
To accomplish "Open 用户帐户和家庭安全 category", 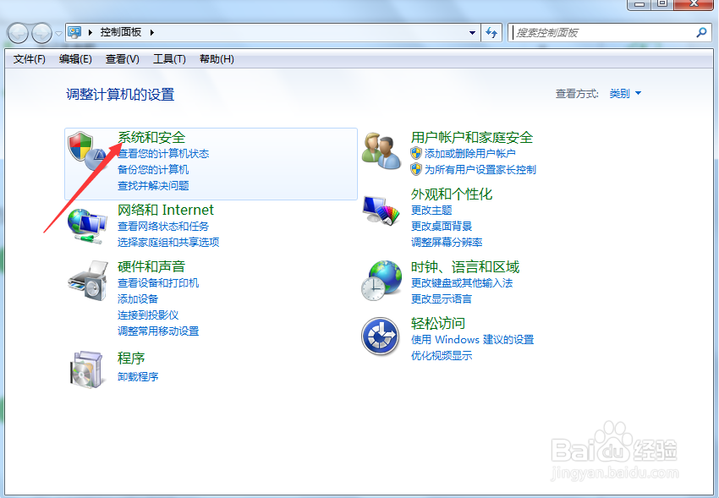I will (472, 138).
